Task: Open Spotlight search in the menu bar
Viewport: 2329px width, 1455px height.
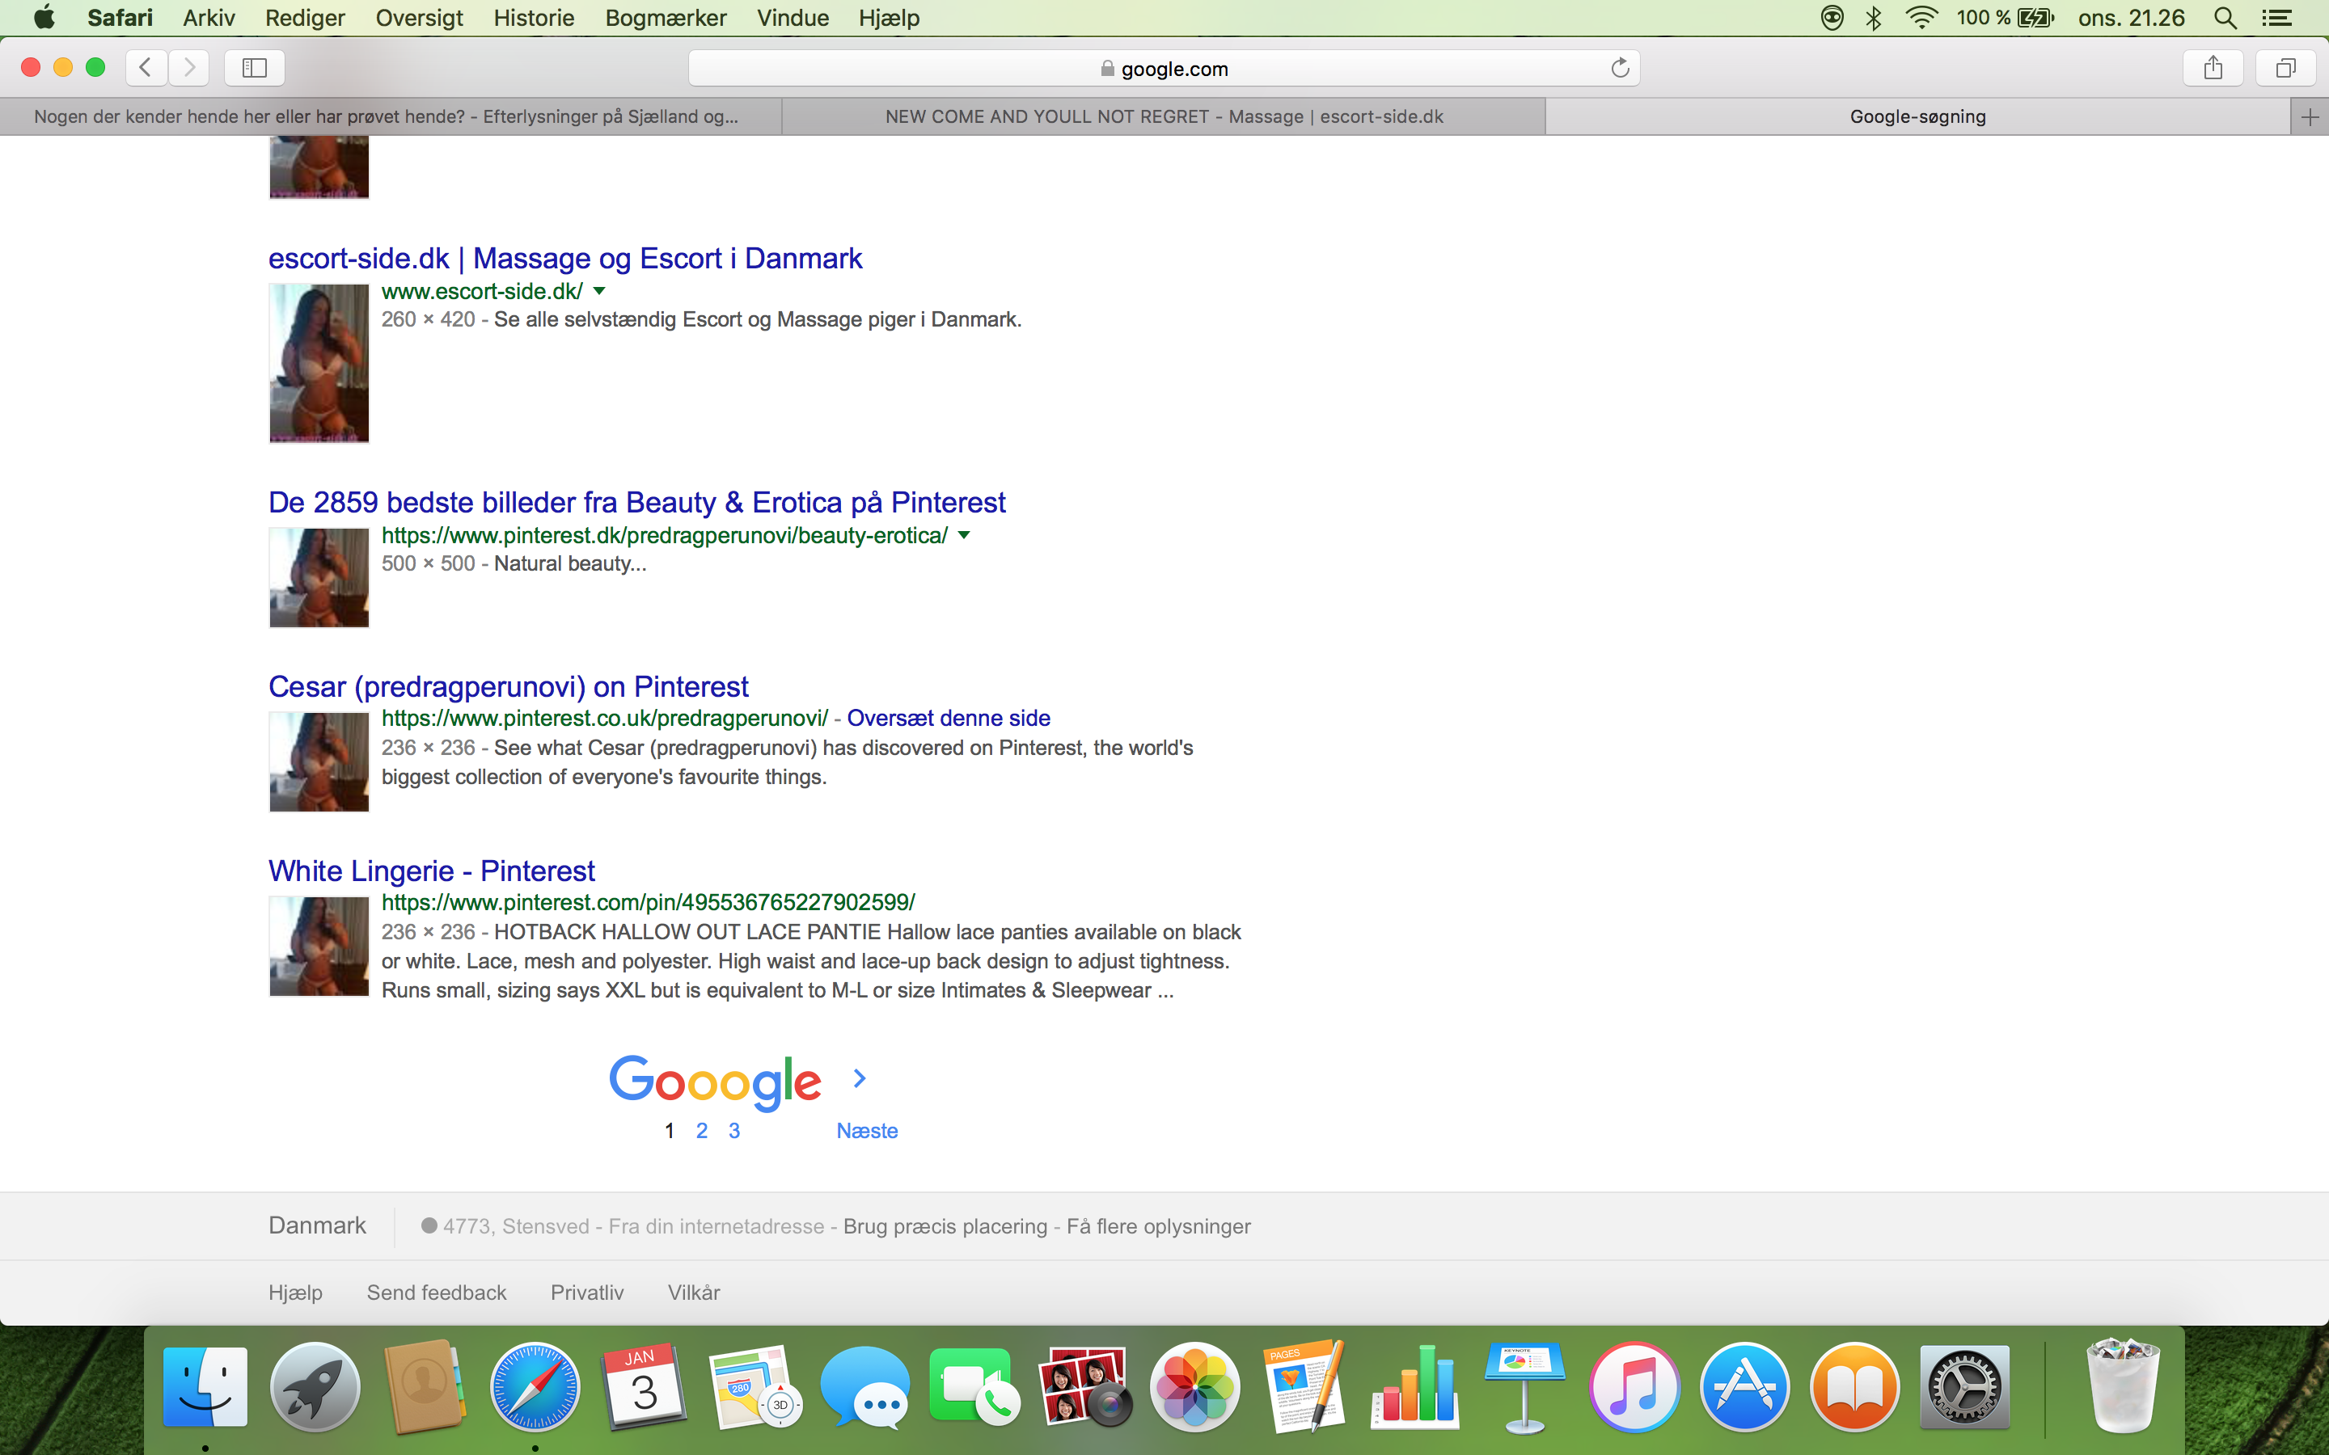Action: (2225, 17)
